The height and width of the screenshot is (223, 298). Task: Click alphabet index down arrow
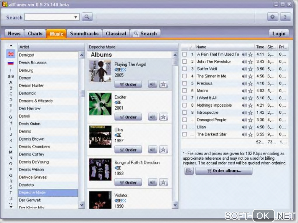click(x=11, y=207)
